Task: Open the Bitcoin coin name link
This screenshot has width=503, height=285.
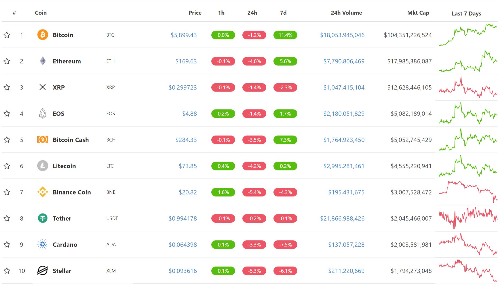Action: pyautogui.click(x=63, y=35)
